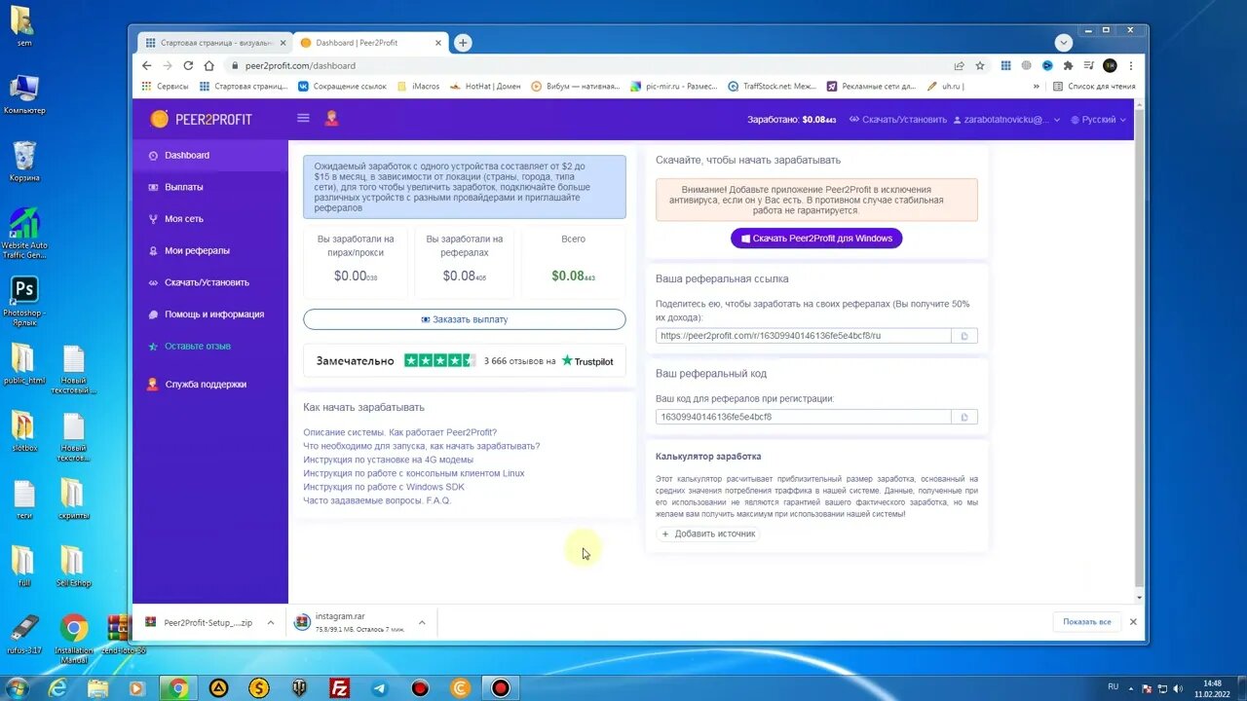Open Chrome extensions puzzle icon
Screen dimensions: 1247x701
tap(1068, 65)
